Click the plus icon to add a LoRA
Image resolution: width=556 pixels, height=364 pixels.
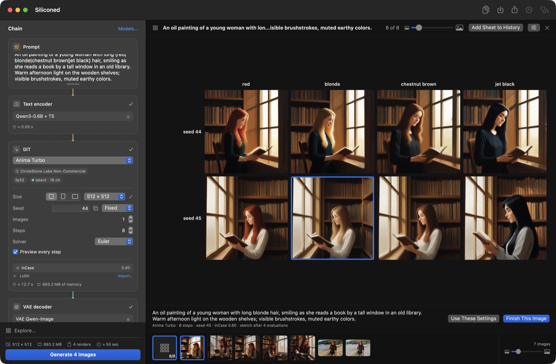click(15, 276)
